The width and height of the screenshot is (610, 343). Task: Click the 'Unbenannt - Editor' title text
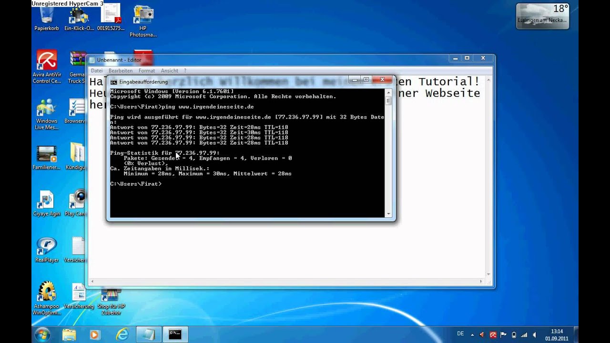119,60
